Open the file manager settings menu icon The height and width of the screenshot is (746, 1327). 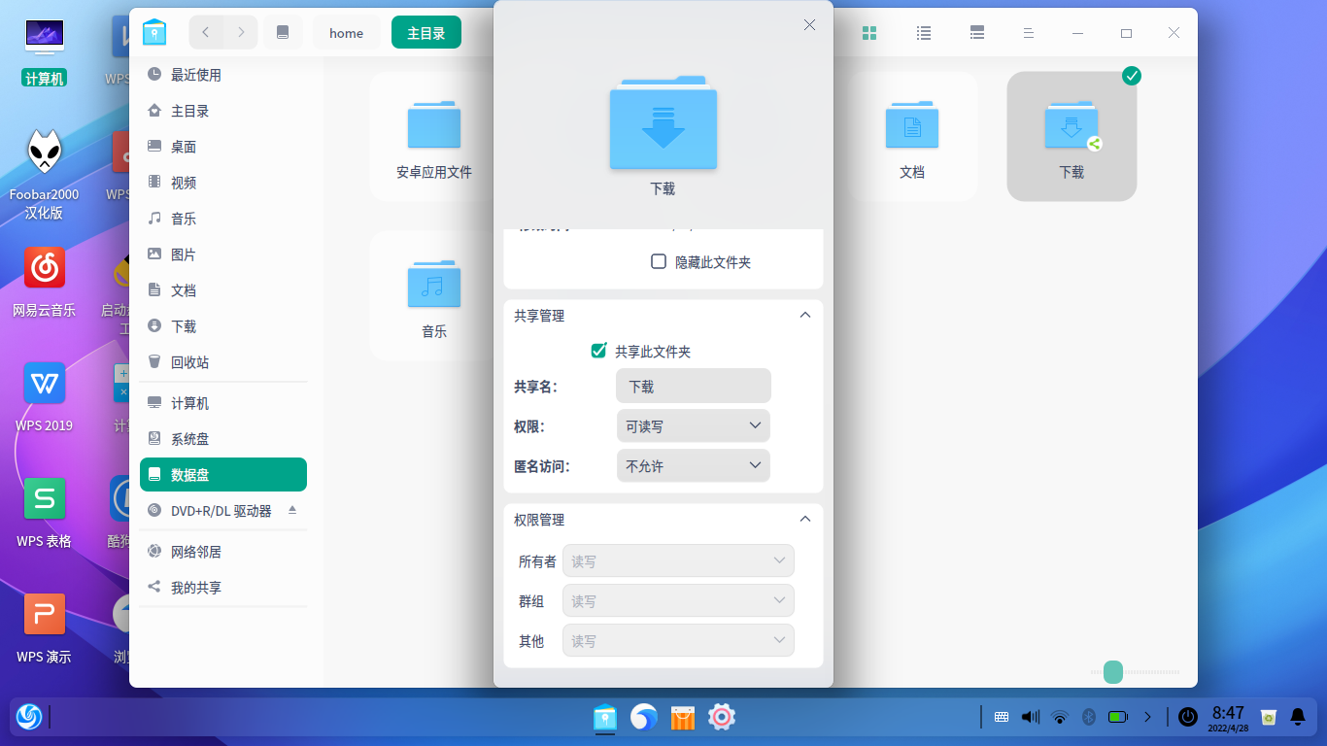coord(1028,32)
